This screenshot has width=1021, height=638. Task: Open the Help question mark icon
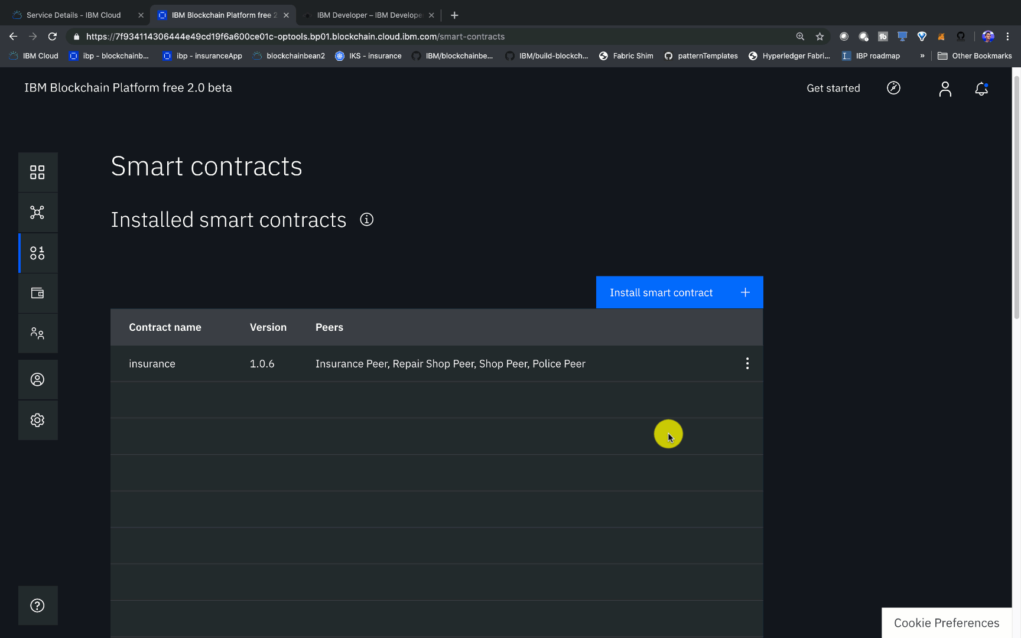coord(37,606)
